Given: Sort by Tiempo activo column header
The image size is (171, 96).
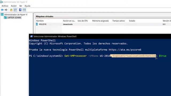Looking at the screenshot, I should tap(119, 21).
